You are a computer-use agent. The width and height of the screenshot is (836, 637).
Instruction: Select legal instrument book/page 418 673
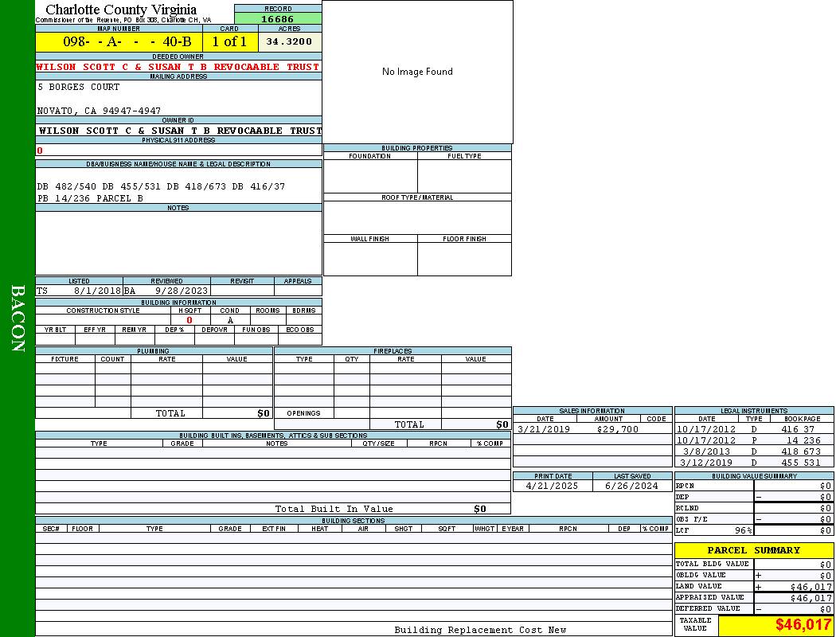tap(800, 451)
